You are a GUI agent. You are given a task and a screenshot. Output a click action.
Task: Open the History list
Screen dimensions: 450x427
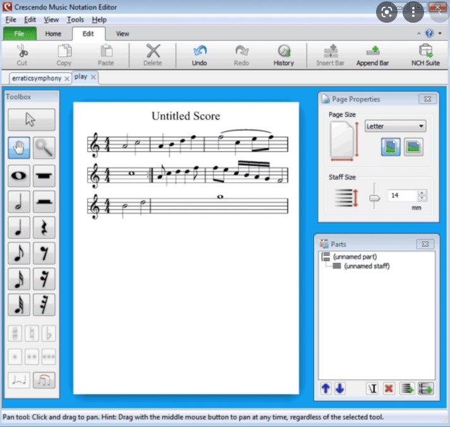pyautogui.click(x=284, y=55)
